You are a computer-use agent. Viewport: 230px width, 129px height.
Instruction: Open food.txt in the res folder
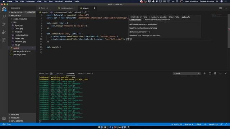click(x=18, y=32)
